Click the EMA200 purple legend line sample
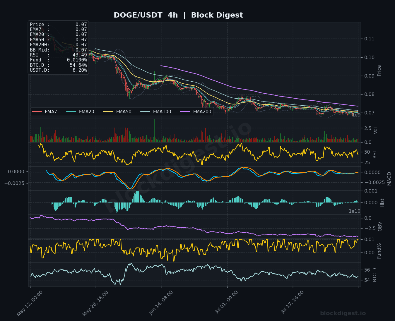This screenshot has width=395, height=321. [185, 112]
